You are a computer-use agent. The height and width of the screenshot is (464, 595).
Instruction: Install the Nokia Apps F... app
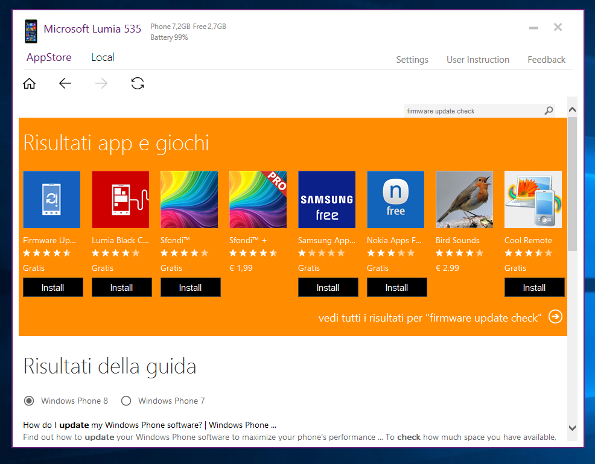click(x=396, y=287)
